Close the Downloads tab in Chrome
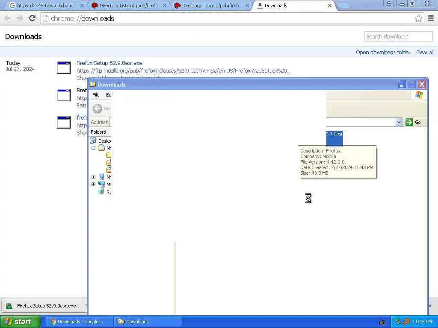 [330, 6]
